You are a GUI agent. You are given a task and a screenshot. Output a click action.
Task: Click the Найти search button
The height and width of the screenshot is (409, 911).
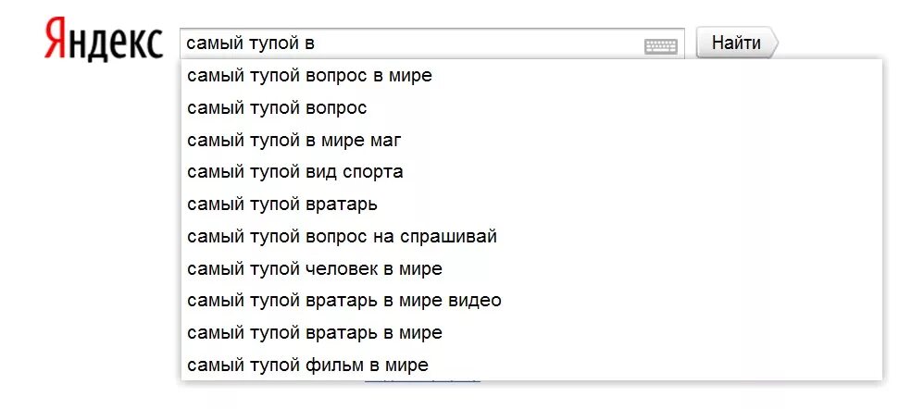[736, 43]
